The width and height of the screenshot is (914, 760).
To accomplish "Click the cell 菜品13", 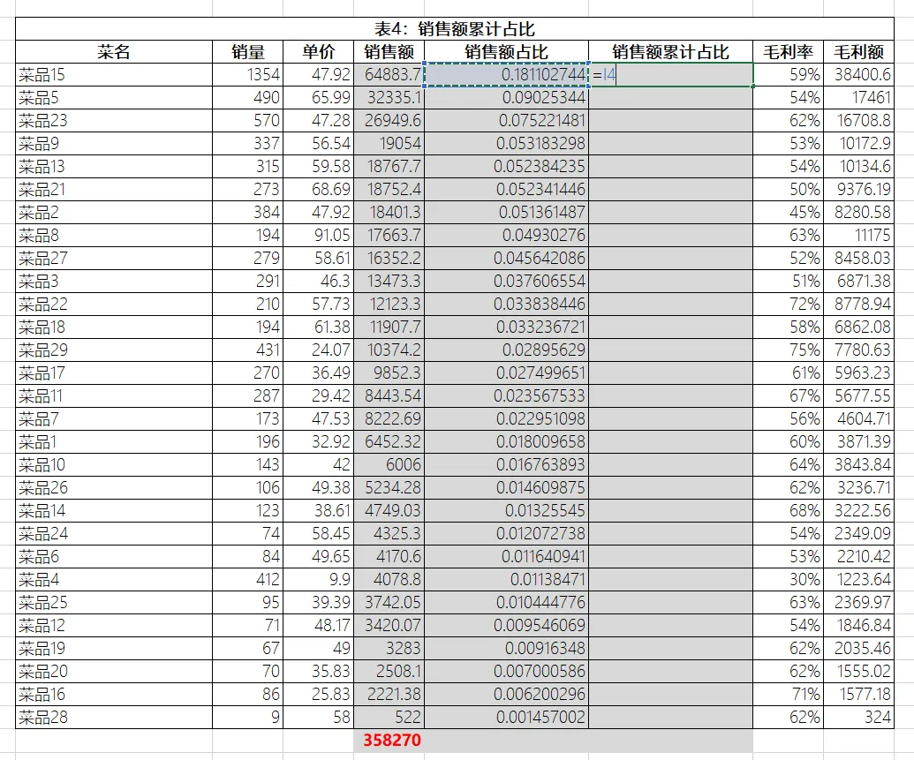I will click(114, 166).
